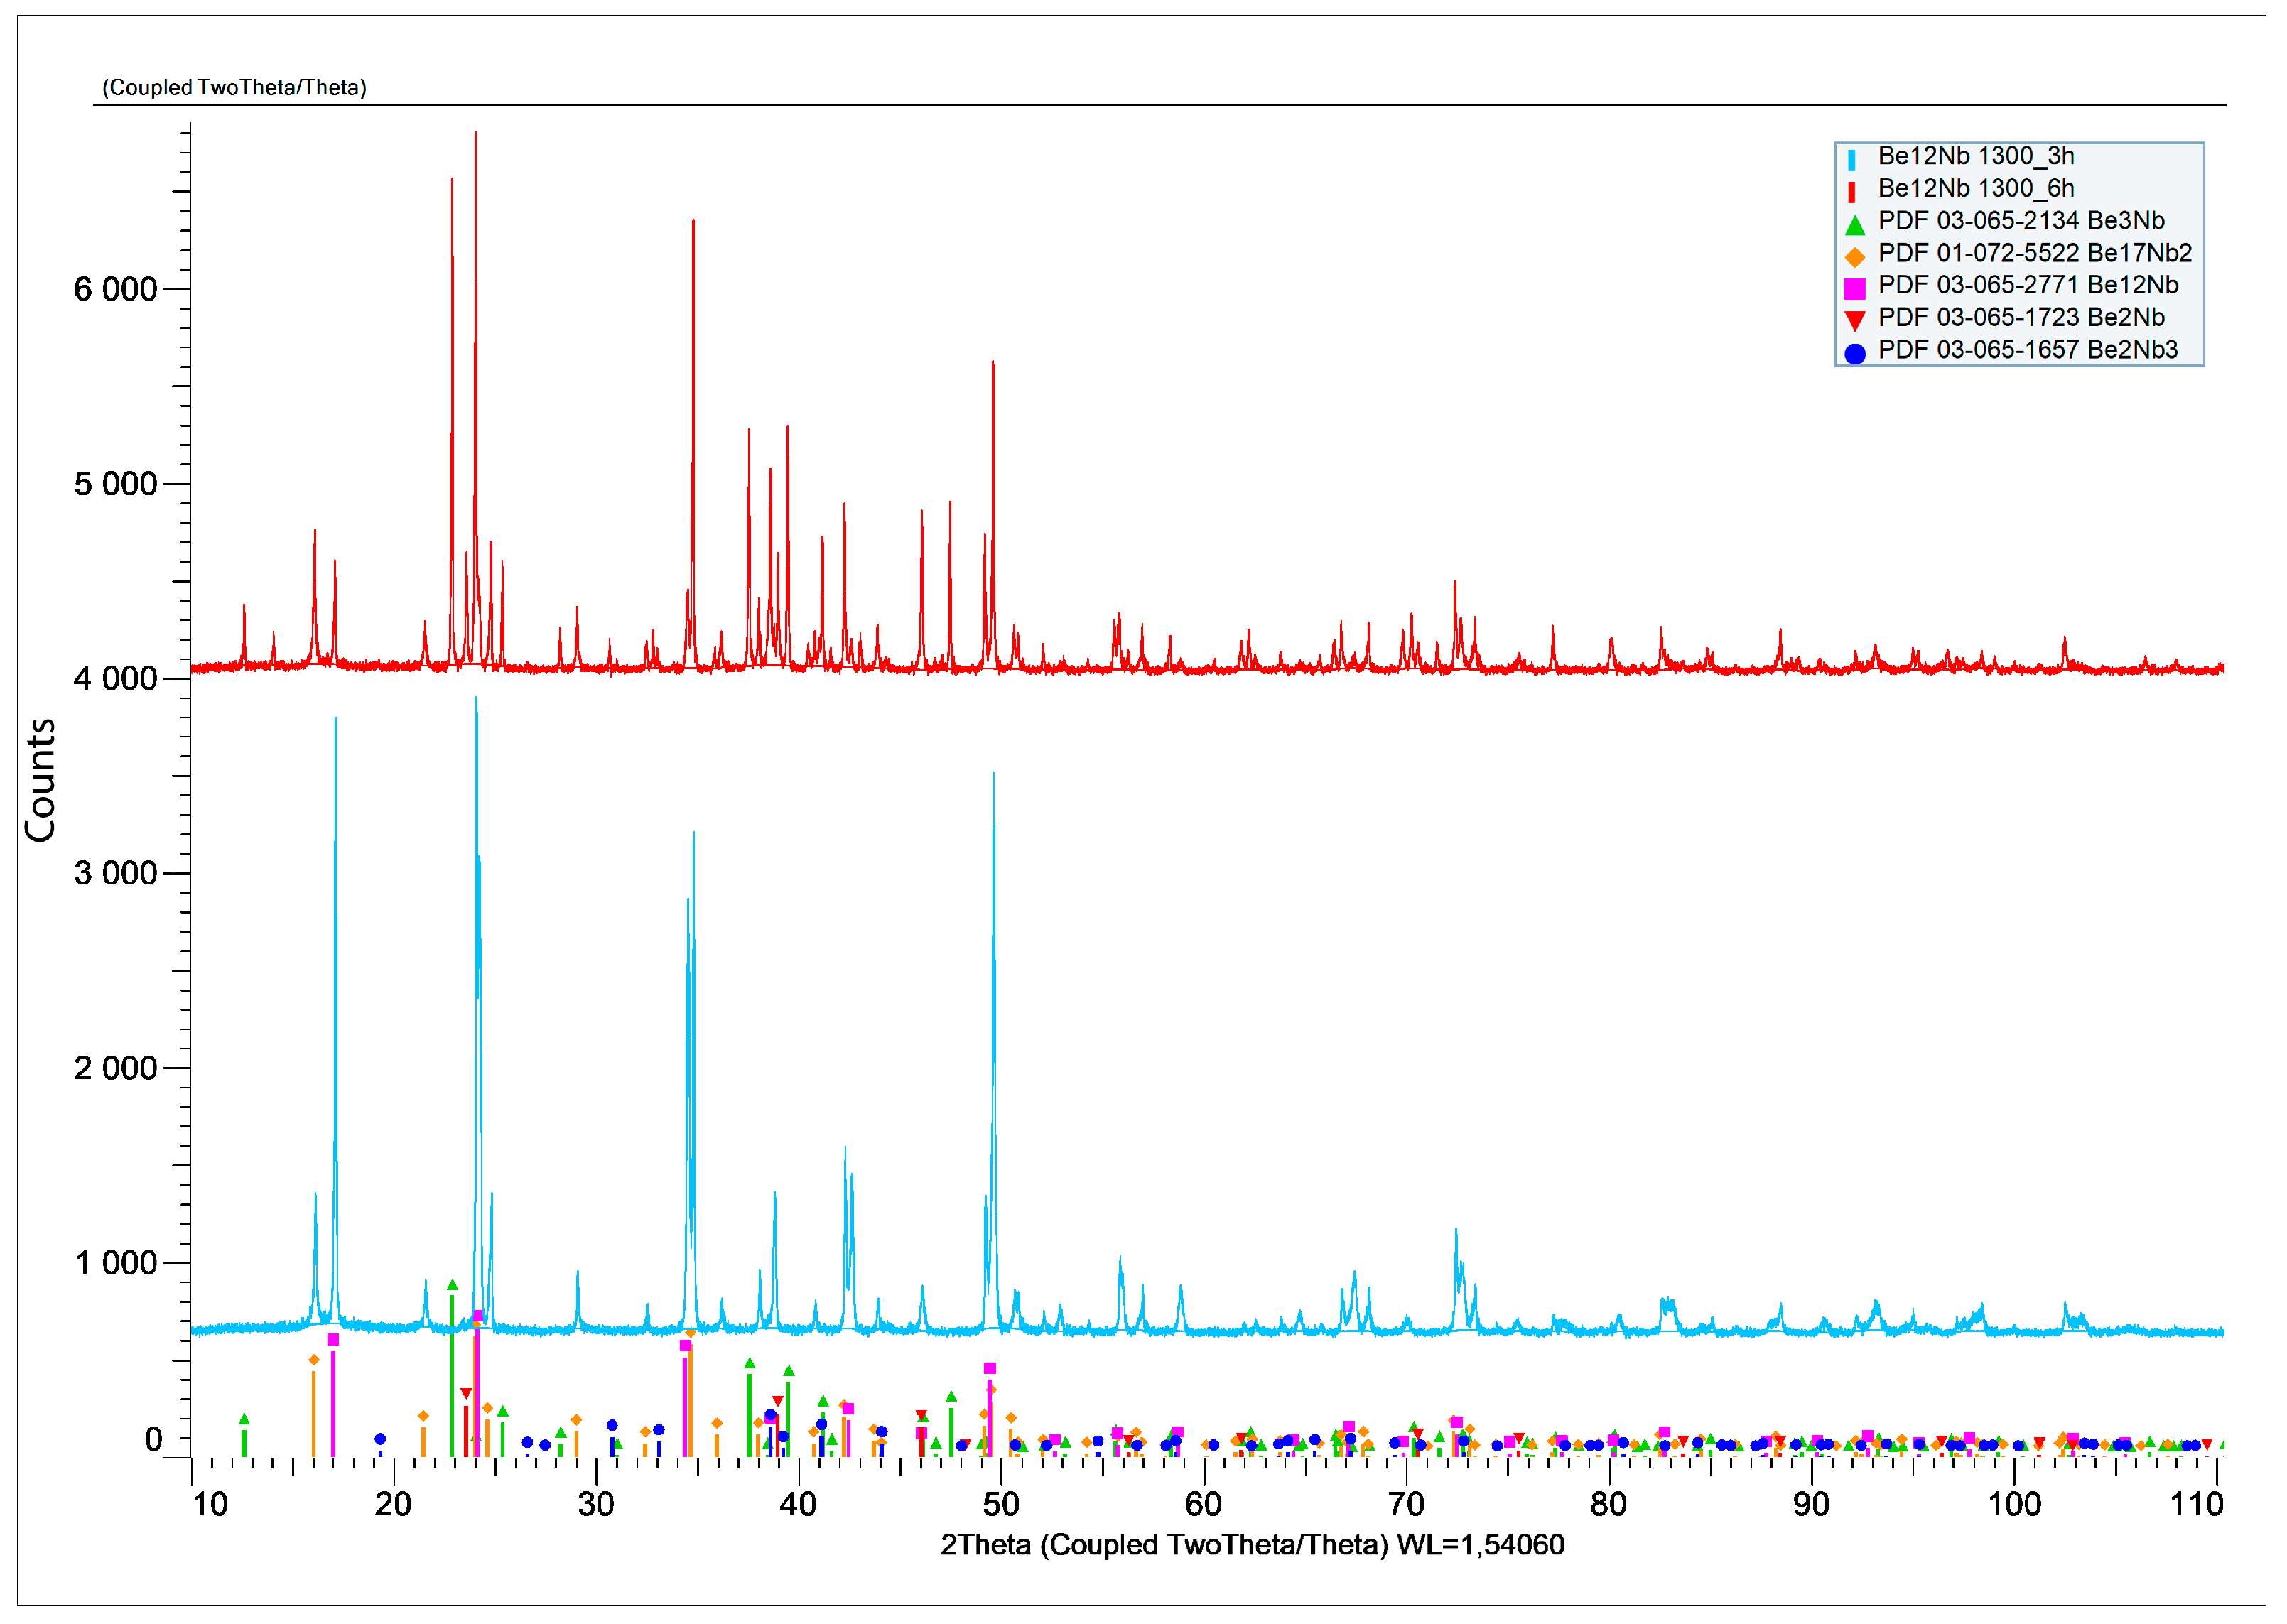Screen dimensions: 2287x1624
Task: Click the chart title Coupled TwoTheta/Theta
Action: point(234,88)
